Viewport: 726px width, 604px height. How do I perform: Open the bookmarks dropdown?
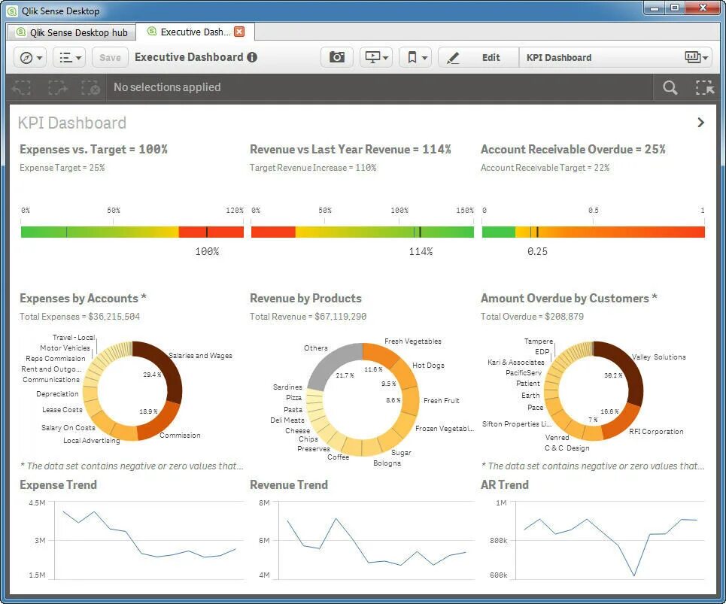tap(415, 57)
